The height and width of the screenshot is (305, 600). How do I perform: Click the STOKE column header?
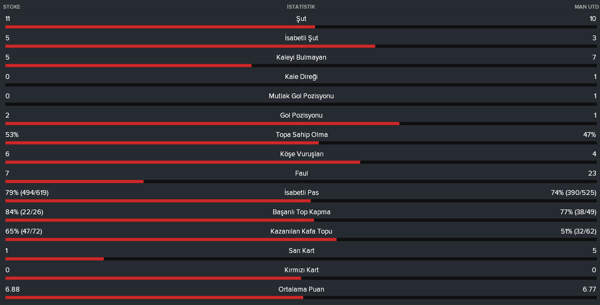tap(12, 7)
